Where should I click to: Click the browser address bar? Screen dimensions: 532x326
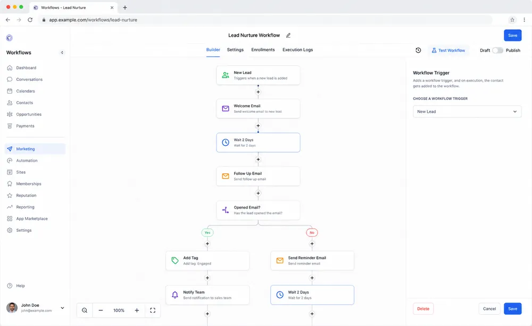[266, 20]
